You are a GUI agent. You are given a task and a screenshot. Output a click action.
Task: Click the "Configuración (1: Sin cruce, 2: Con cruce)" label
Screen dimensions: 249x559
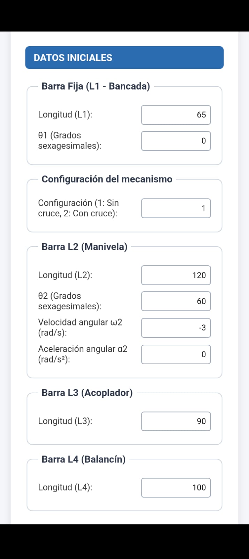78,208
